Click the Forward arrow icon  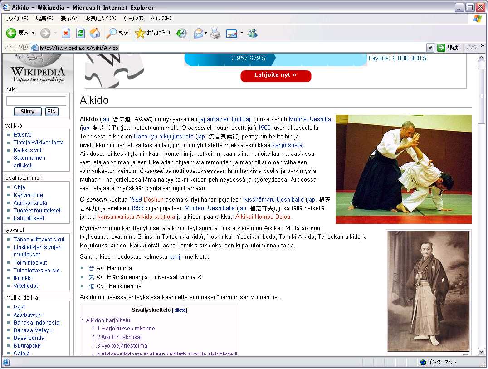tap(45, 33)
